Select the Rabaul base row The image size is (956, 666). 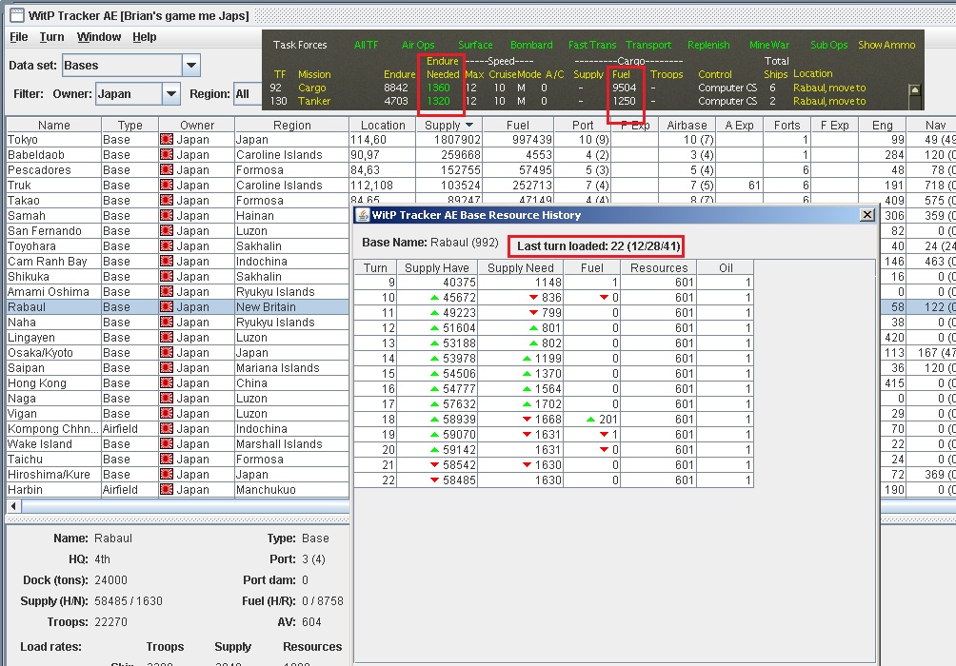[x=177, y=307]
